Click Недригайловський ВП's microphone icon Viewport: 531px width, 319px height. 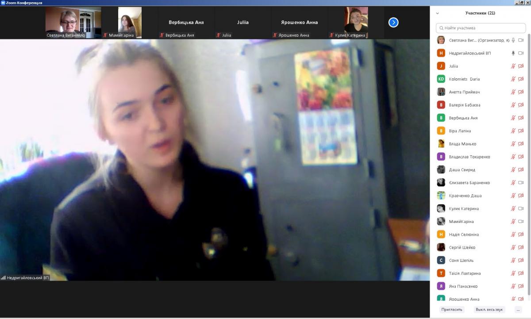click(513, 53)
